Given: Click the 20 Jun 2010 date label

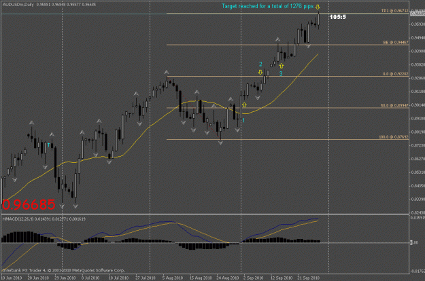Looking at the screenshot, I should point(38,278).
